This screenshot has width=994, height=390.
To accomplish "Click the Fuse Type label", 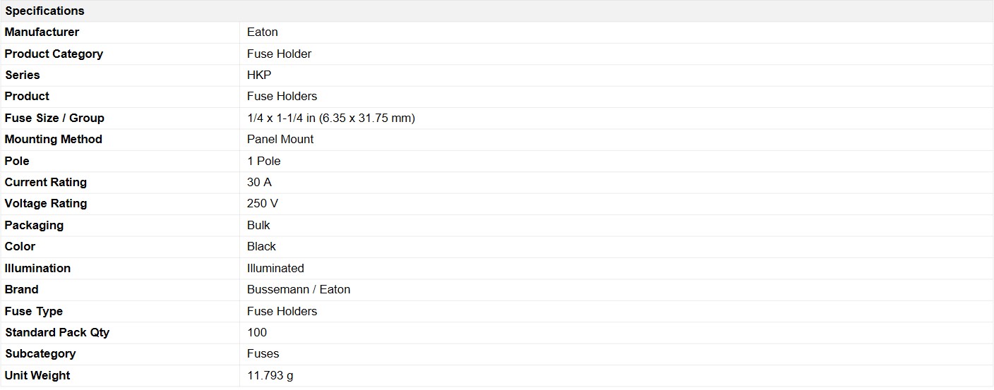I will [34, 311].
